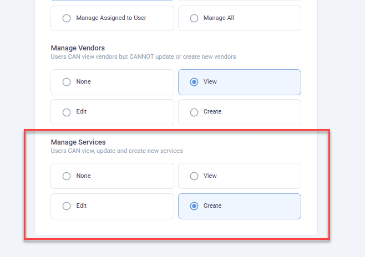Set Manage Vendors to None
365x257 pixels.
click(x=67, y=82)
